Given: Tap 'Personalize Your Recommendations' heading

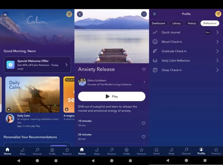Looking at the screenshot, I should click(30, 137).
